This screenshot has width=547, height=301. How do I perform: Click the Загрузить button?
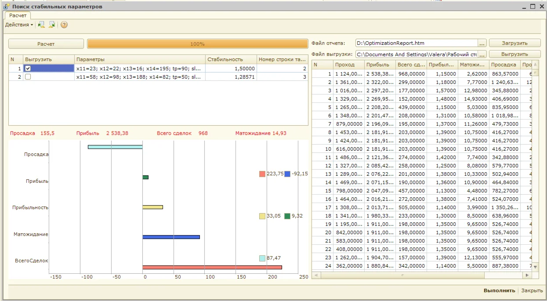514,43
